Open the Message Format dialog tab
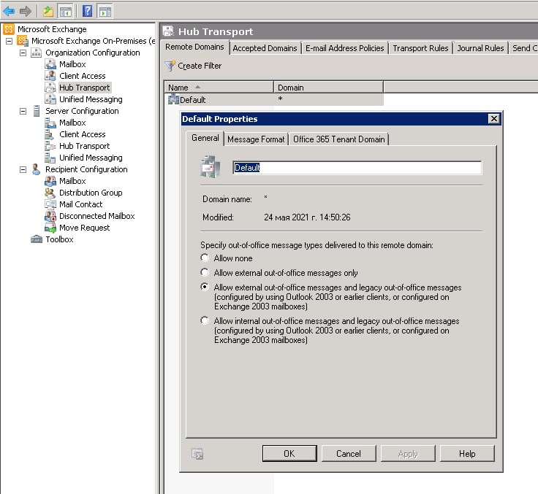 (256, 139)
